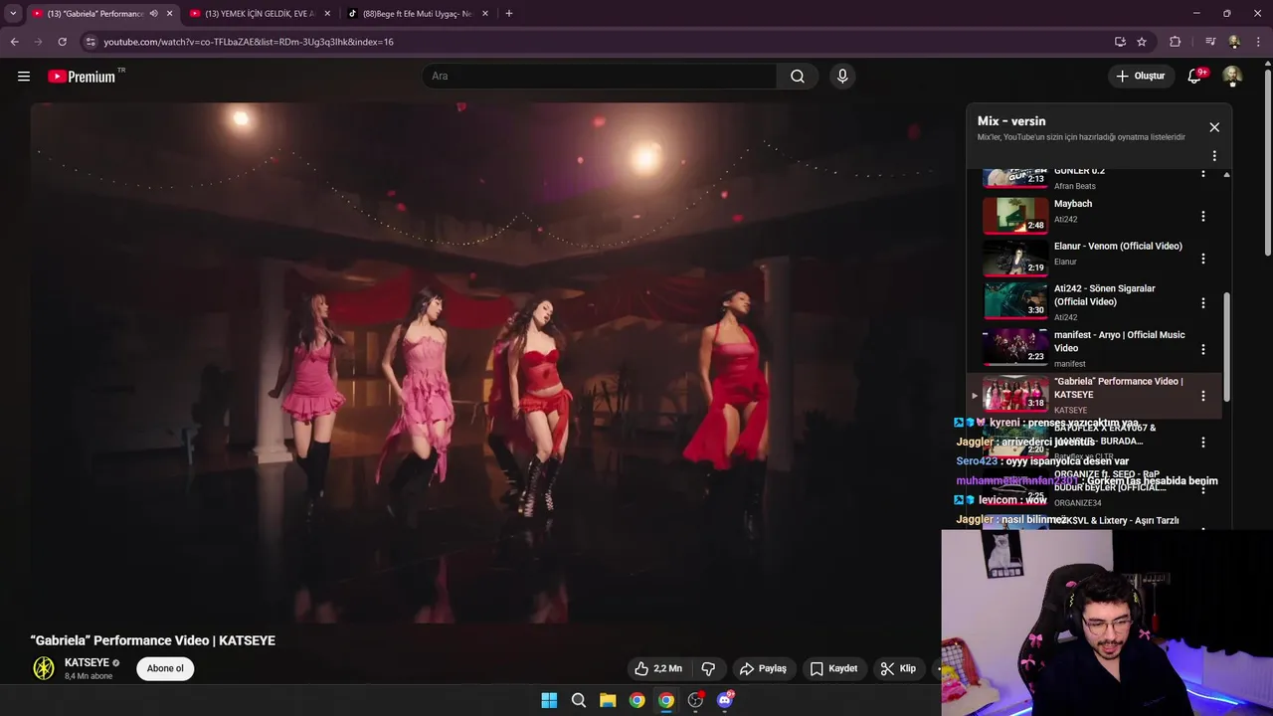The height and width of the screenshot is (716, 1273).
Task: Open the notifications bell
Action: (1194, 77)
